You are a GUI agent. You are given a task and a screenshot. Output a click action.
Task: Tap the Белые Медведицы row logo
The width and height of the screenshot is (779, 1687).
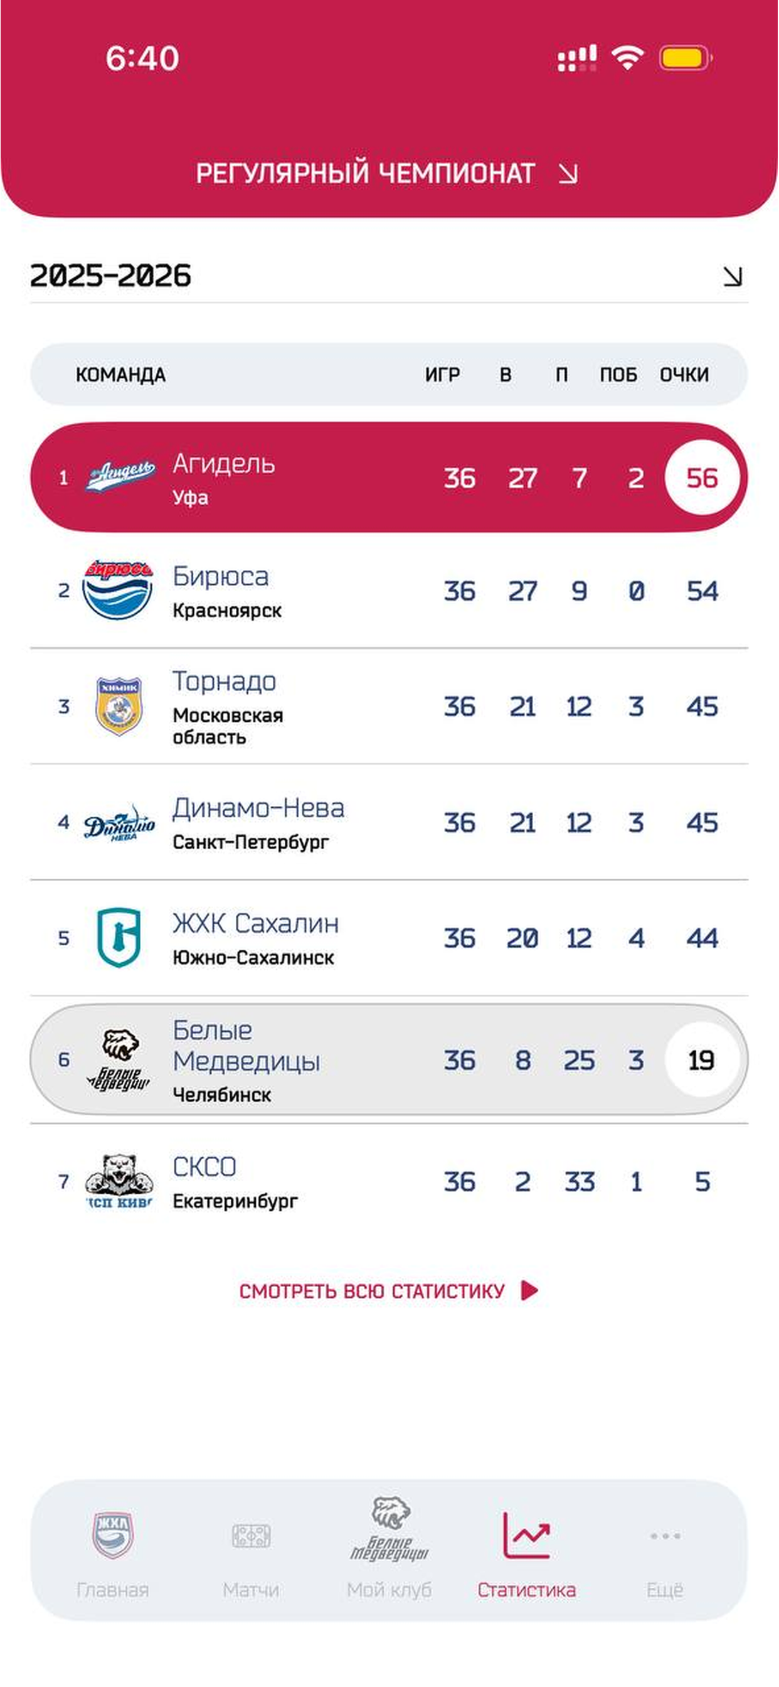click(119, 1059)
